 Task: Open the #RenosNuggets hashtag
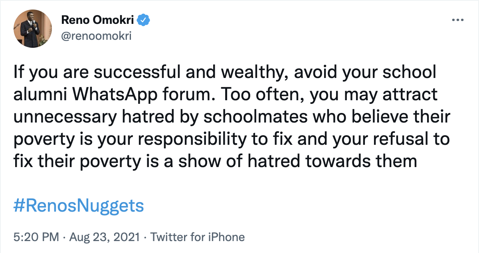pyautogui.click(x=79, y=206)
